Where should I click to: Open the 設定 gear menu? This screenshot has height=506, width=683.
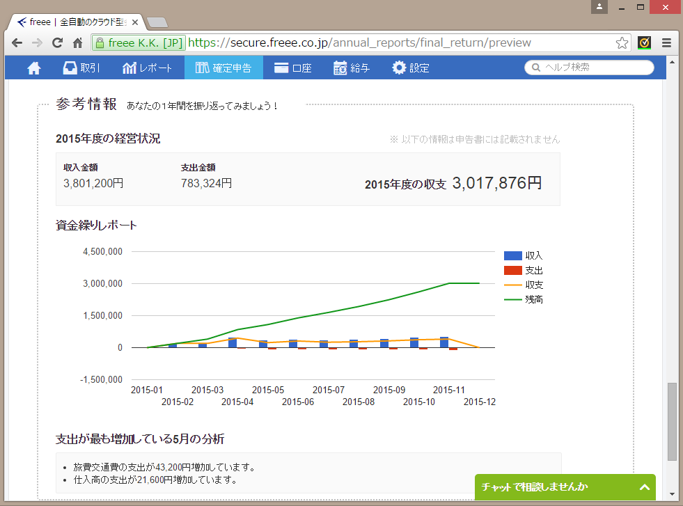coord(410,68)
